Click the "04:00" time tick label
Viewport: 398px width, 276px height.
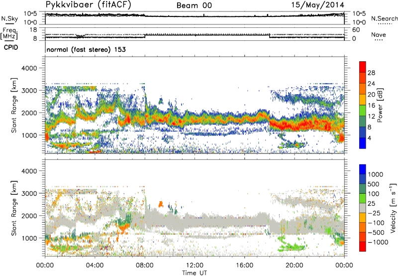click(x=95, y=266)
